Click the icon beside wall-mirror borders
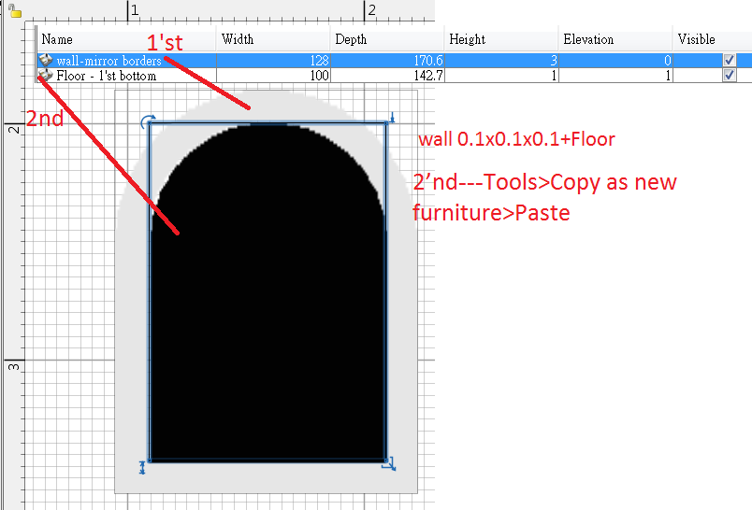752x510 pixels. 46,60
